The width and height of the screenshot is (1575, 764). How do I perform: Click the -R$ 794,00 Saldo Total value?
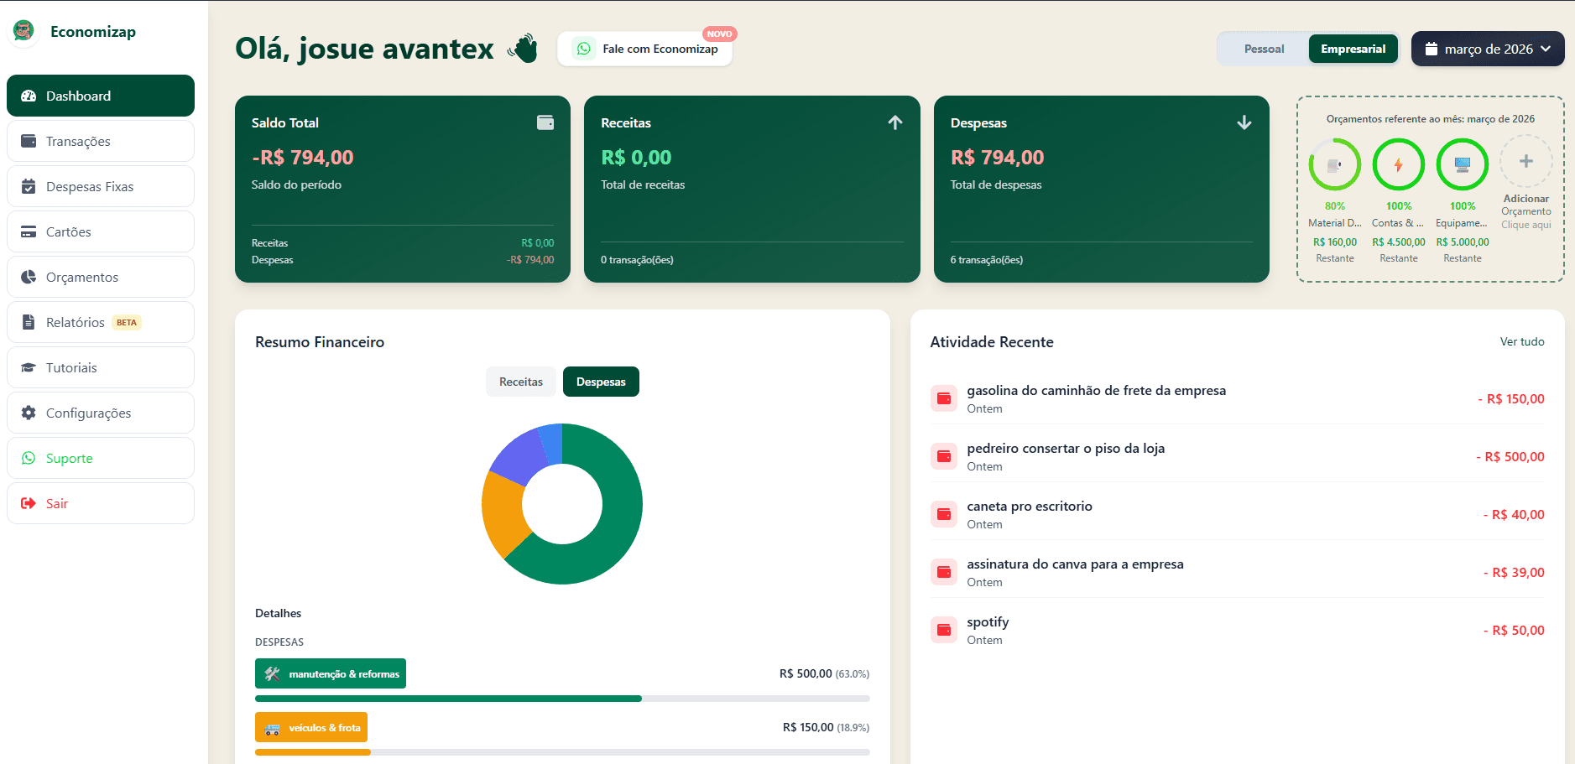coord(302,158)
